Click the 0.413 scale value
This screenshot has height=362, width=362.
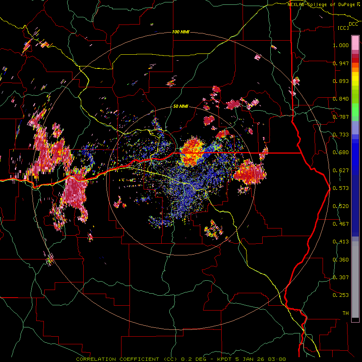coord(341,242)
